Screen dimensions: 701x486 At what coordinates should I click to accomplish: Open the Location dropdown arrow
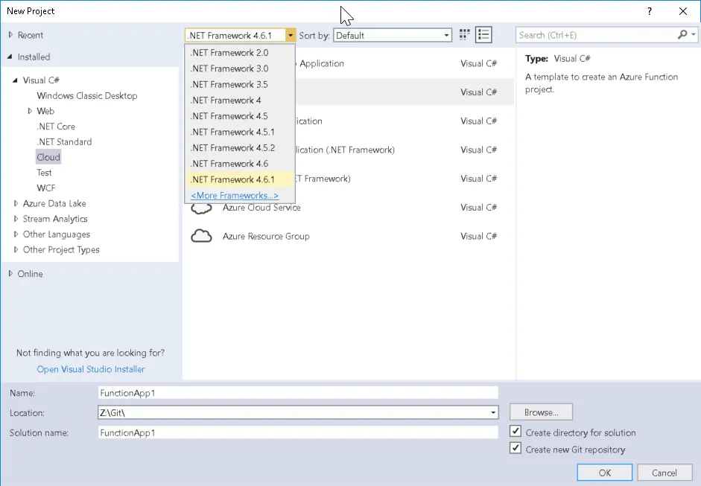pos(492,412)
